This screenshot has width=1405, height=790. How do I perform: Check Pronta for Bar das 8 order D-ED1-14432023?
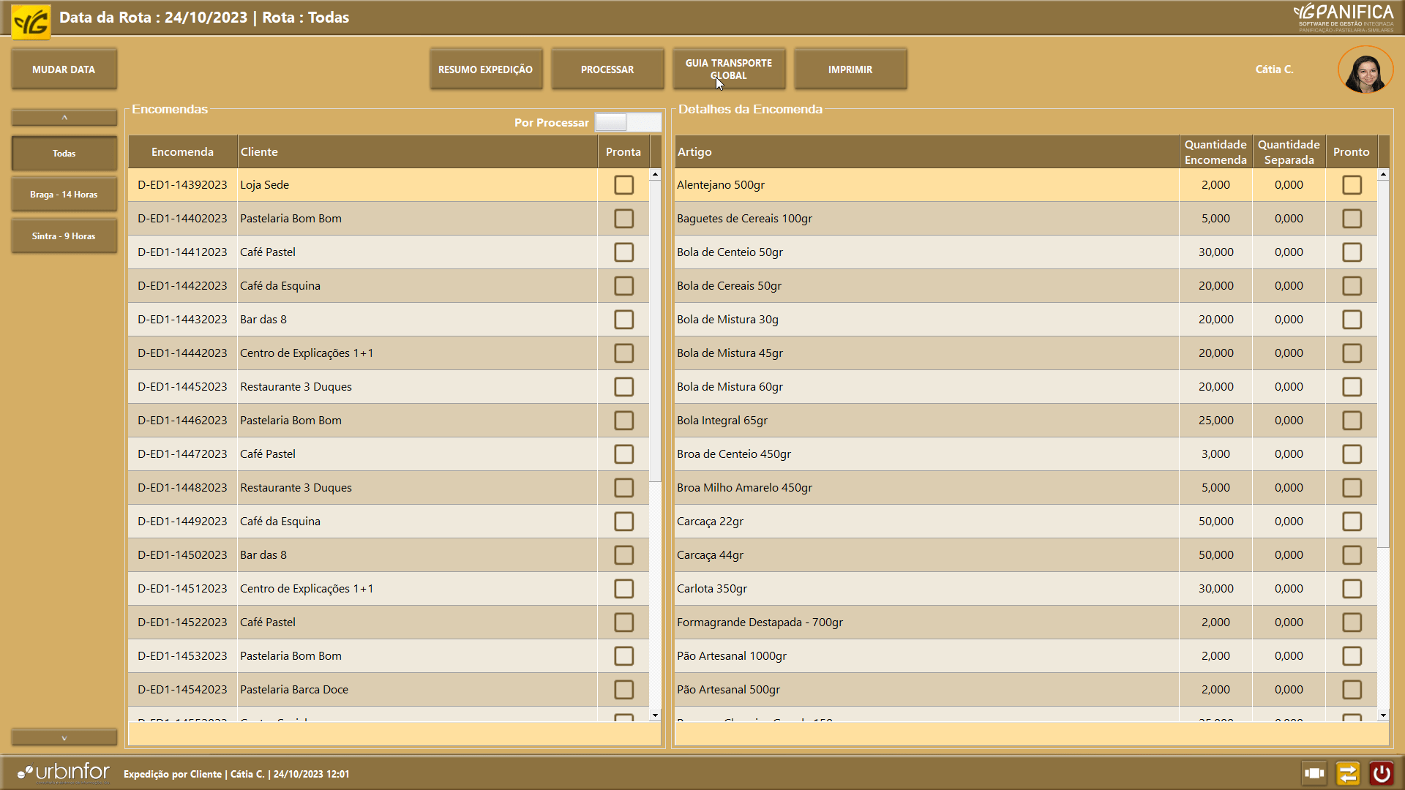click(x=623, y=320)
